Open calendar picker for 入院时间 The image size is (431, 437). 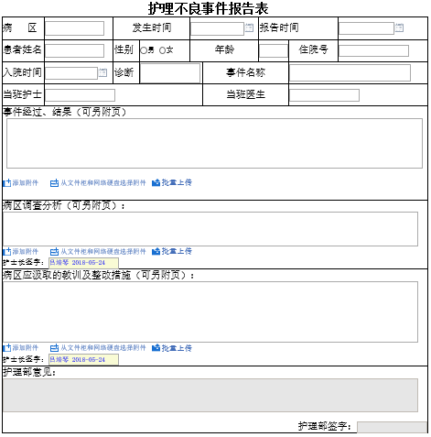(102, 72)
